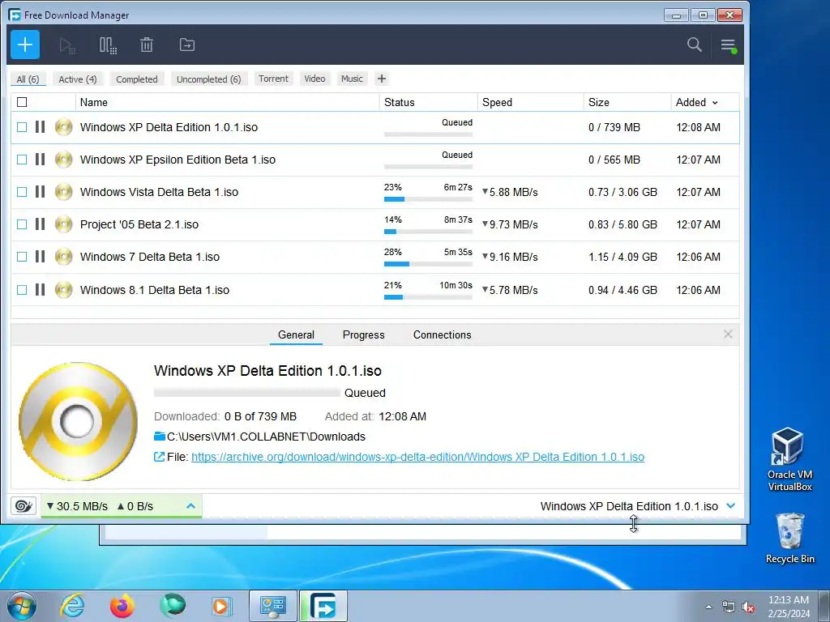
Task: Launch Firefox from taskbar
Action: click(x=122, y=606)
